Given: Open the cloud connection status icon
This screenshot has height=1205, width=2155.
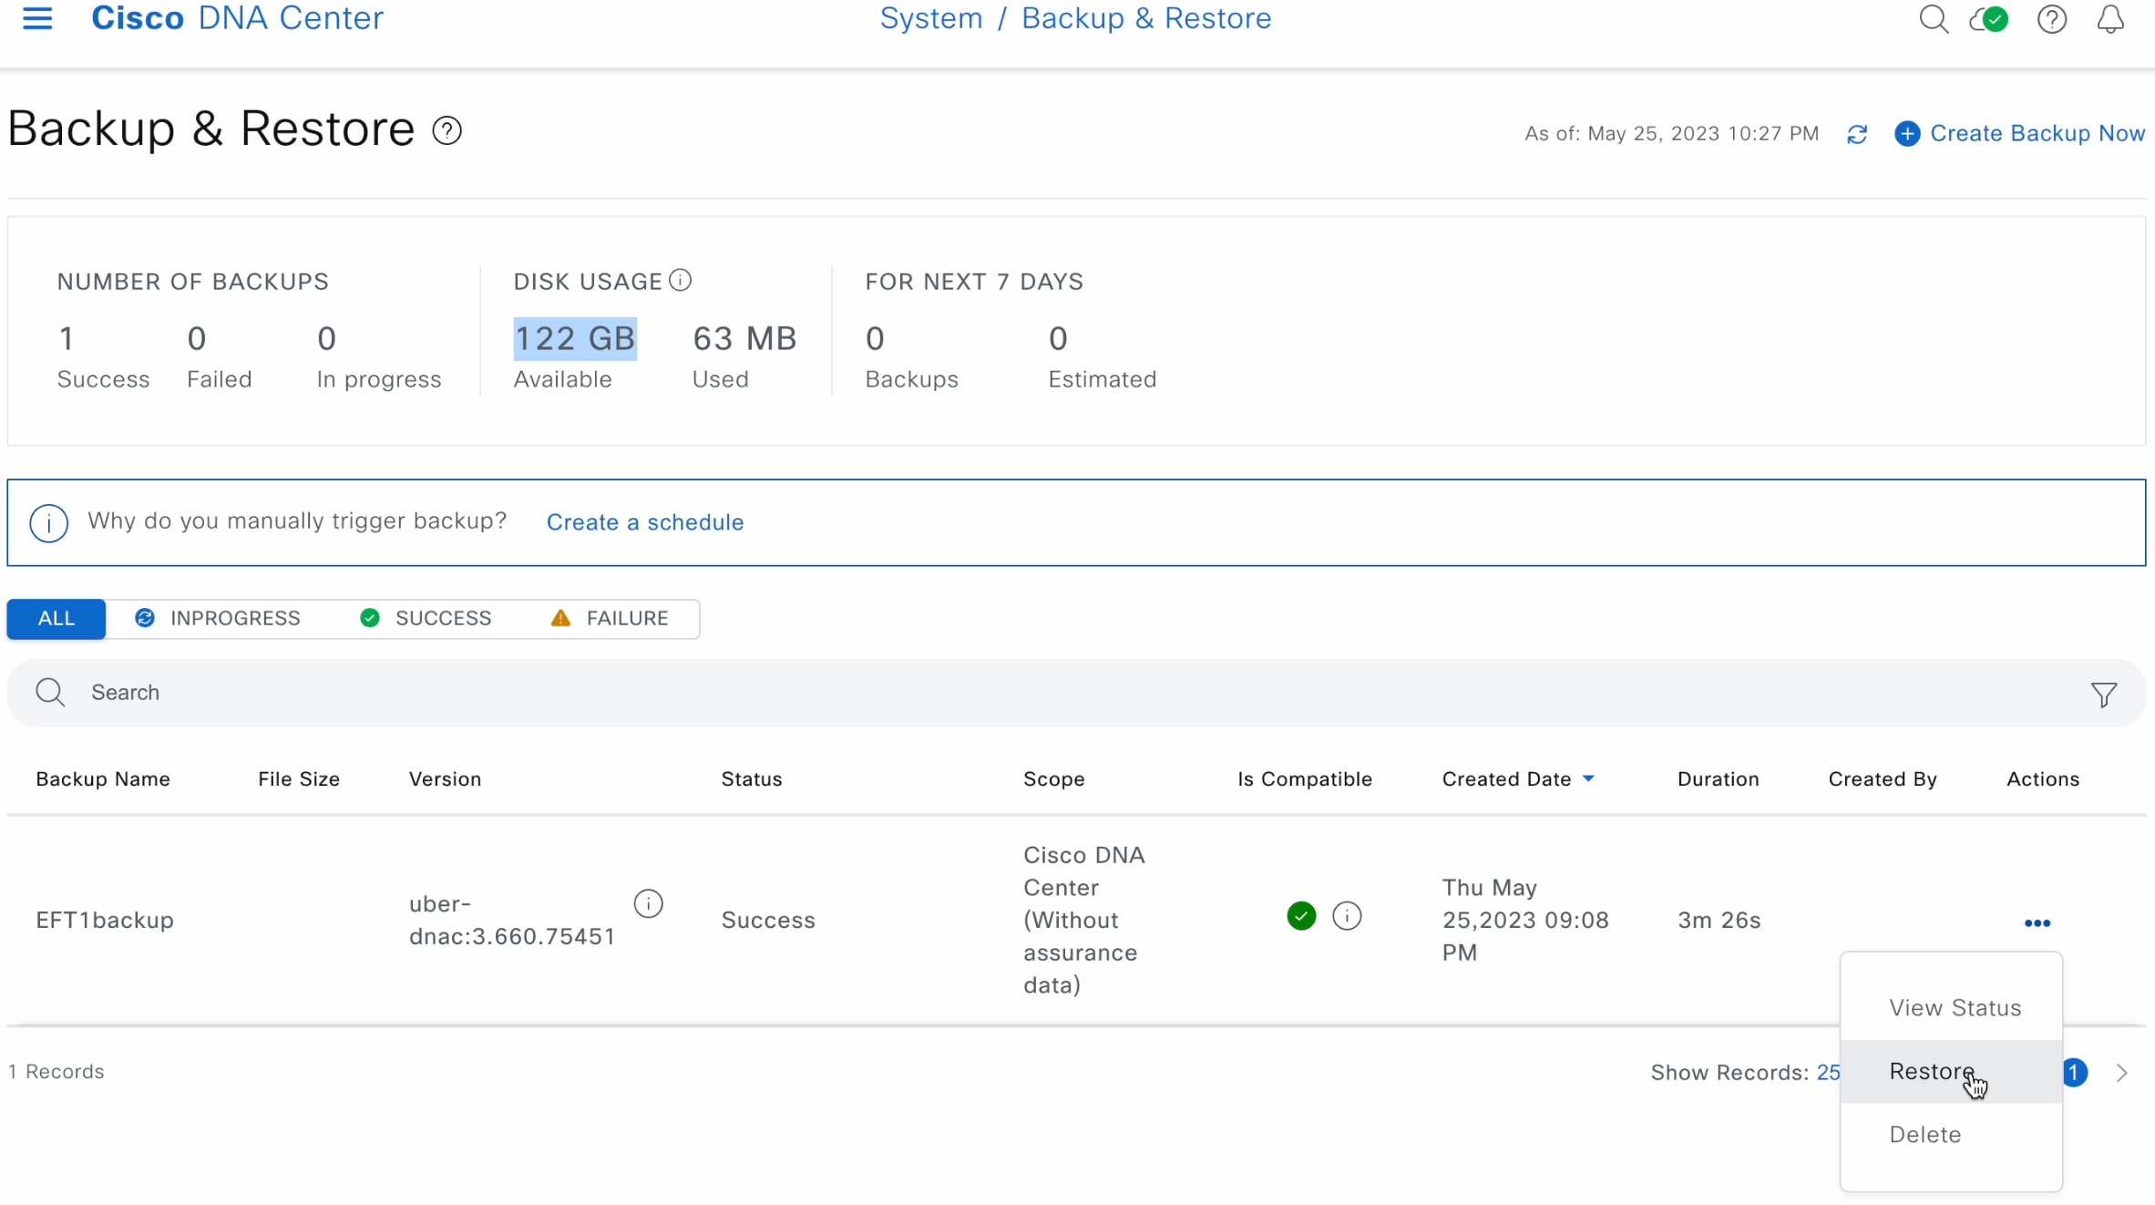Looking at the screenshot, I should pos(1988,19).
